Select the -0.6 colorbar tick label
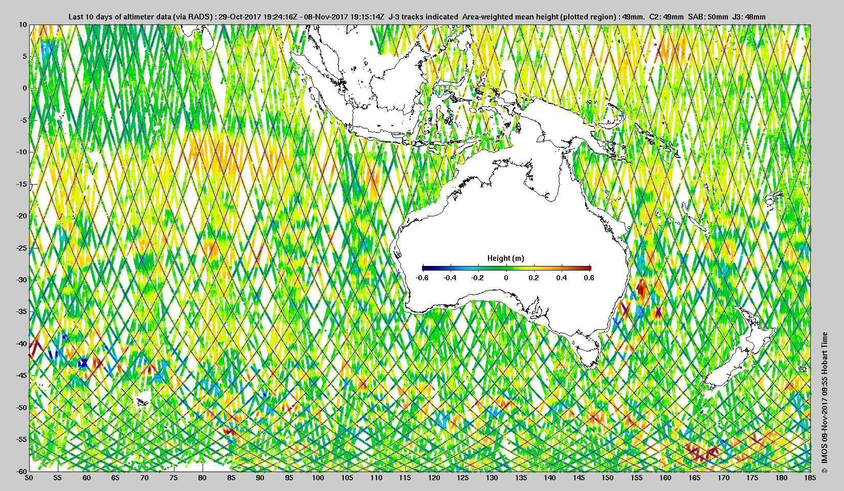This screenshot has height=491, width=844. point(422,278)
